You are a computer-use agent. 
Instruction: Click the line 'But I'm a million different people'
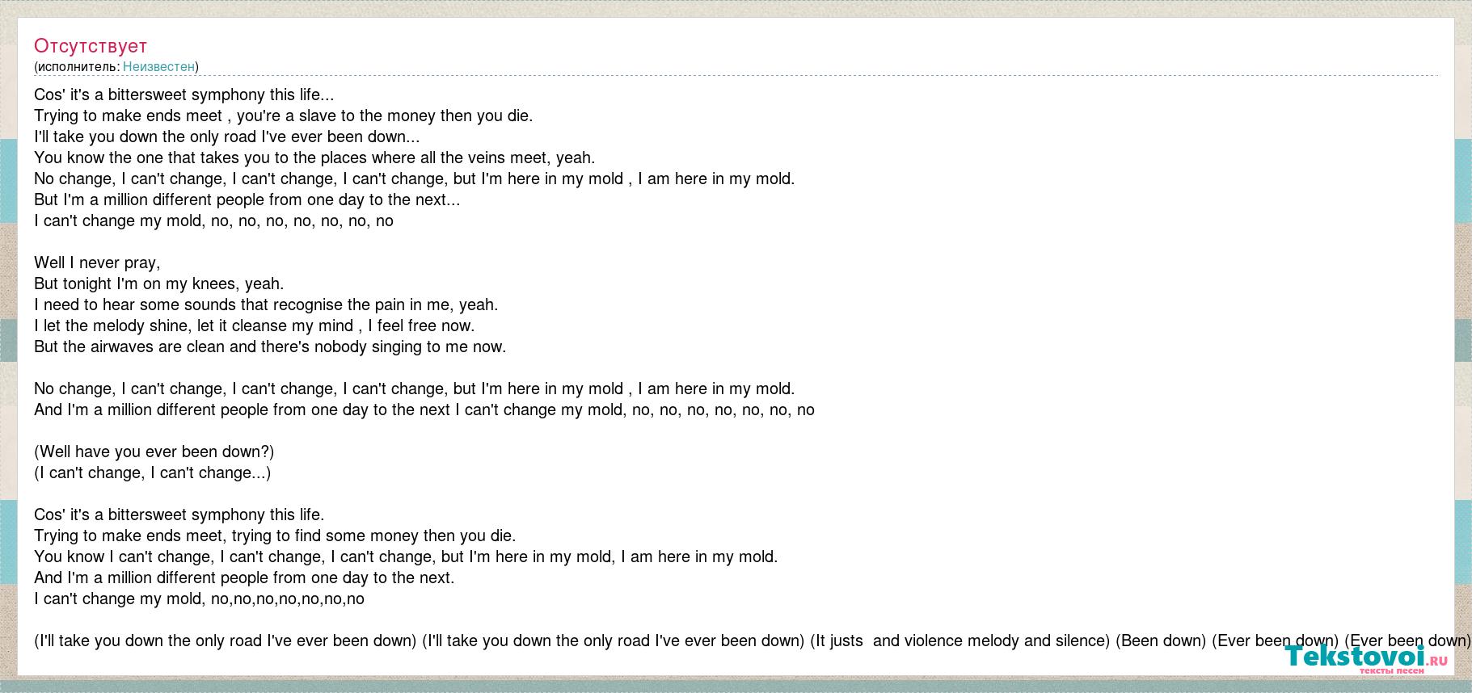tap(247, 199)
